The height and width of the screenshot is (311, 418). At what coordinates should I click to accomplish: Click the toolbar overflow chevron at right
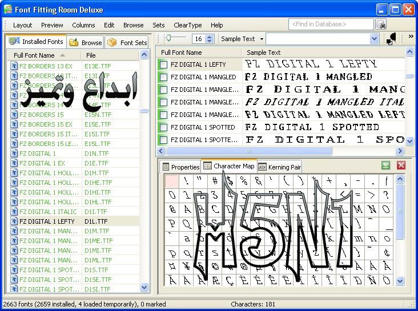[411, 37]
